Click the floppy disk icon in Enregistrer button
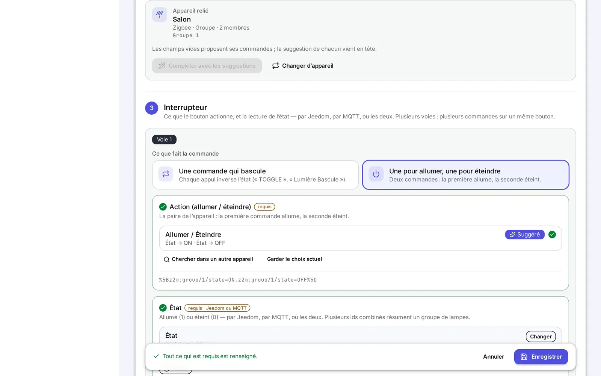 coord(524,357)
